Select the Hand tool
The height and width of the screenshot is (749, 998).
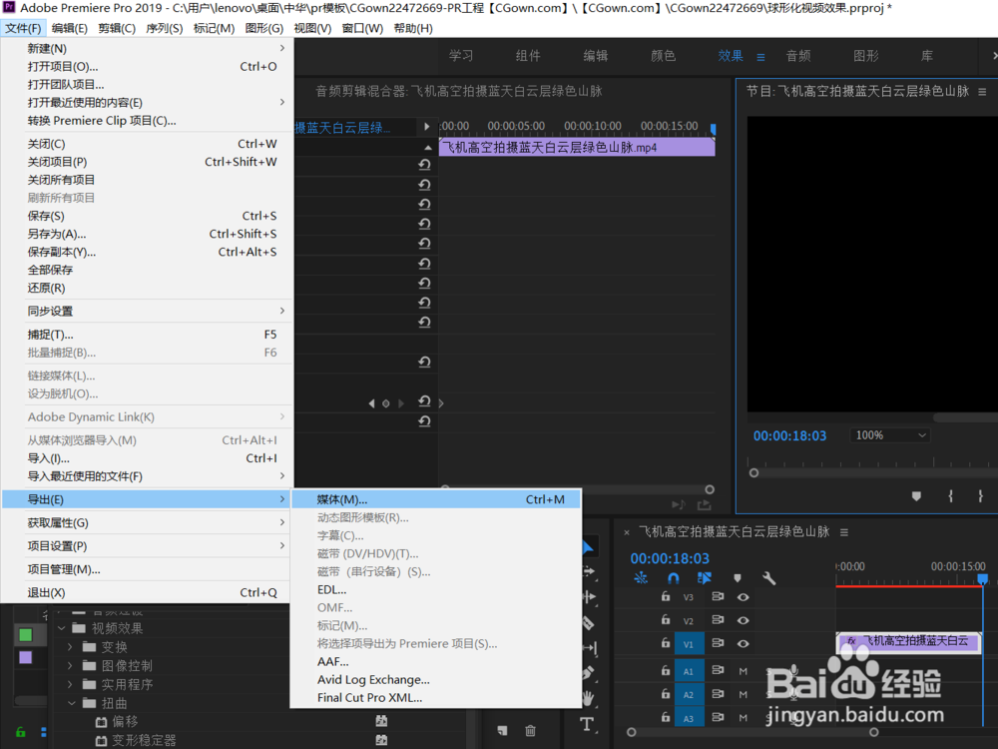588,698
